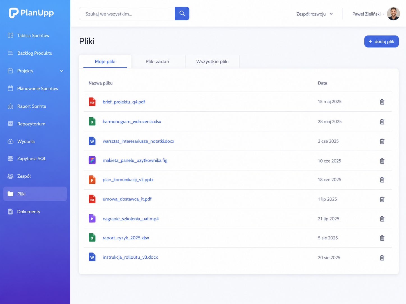Open the Paweł Zieliński user menu
The image size is (406, 304).
(368, 14)
